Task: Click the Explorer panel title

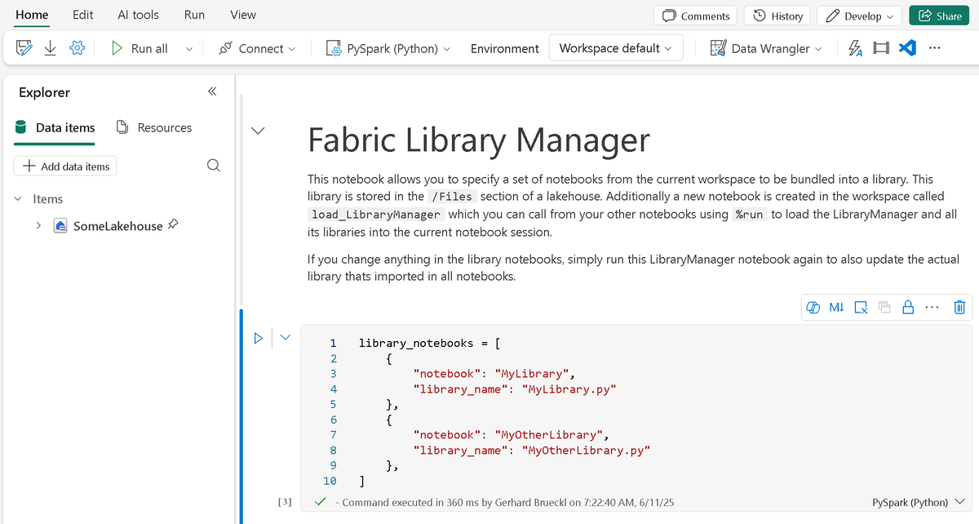Action: point(44,92)
